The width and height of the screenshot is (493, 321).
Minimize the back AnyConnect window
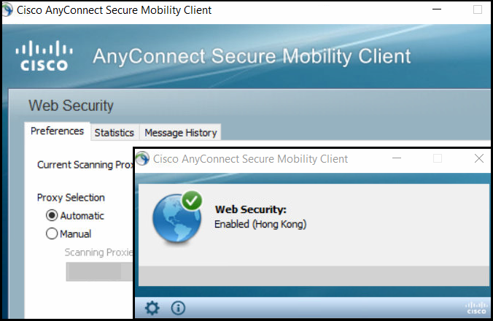click(437, 9)
